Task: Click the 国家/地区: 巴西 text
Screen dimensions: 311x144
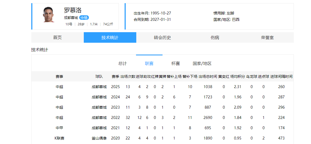Action: tap(226, 20)
